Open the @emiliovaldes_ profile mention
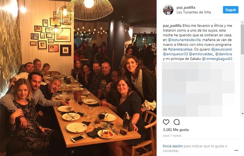Image resolution: width=244 pixels, height=156 pixels. pos(202,54)
